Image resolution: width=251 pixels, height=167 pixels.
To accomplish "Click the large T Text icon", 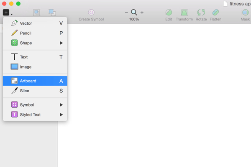I will 14,57.
